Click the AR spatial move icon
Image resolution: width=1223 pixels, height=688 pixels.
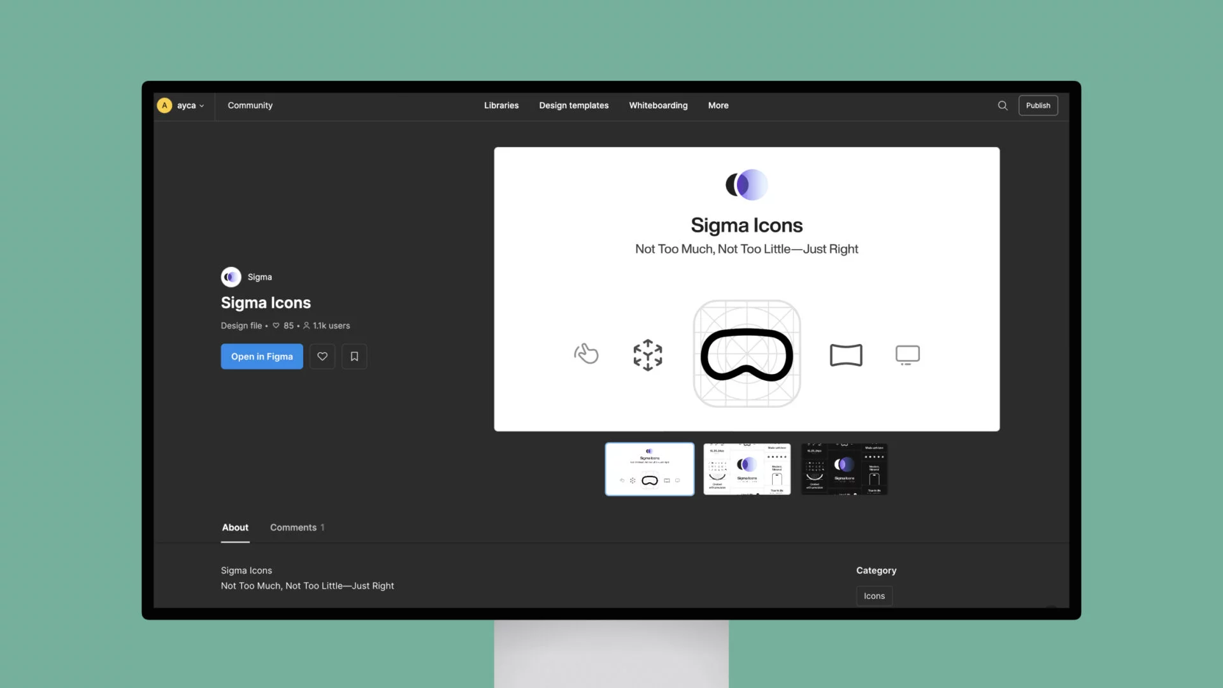648,354
